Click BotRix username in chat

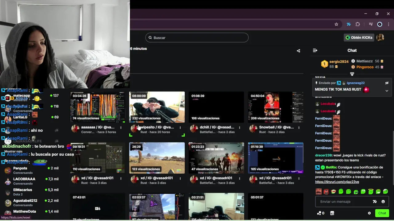click(331, 167)
